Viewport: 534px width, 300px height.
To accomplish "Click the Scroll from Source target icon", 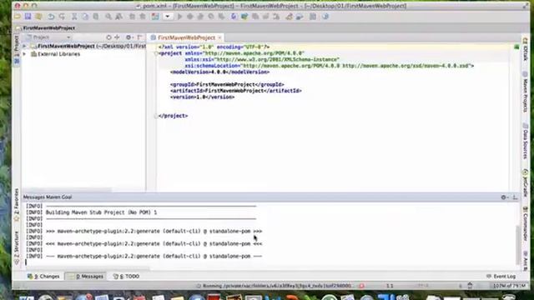I will pos(108,37).
